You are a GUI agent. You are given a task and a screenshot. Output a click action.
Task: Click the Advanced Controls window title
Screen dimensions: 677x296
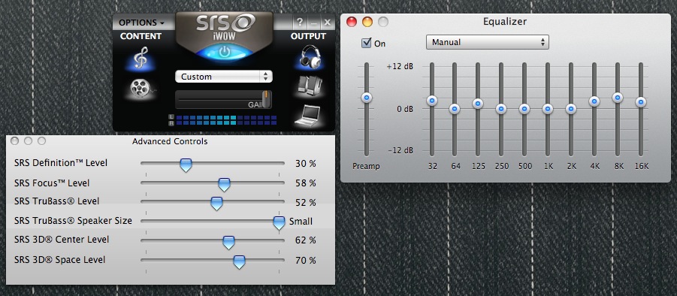pyautogui.click(x=170, y=141)
